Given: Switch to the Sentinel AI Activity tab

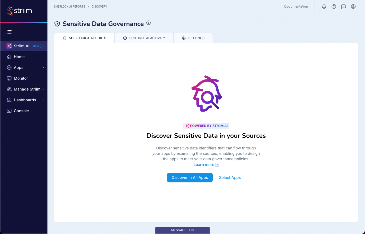Looking at the screenshot, I should coord(144,38).
